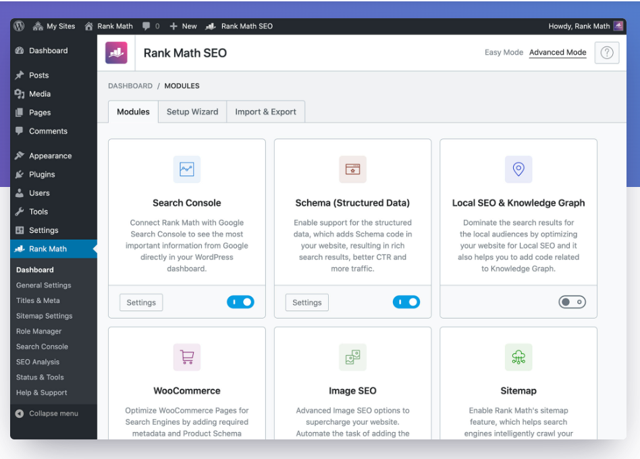Click the WordPress logo in admin bar
This screenshot has height=459, width=640.
pyautogui.click(x=19, y=26)
